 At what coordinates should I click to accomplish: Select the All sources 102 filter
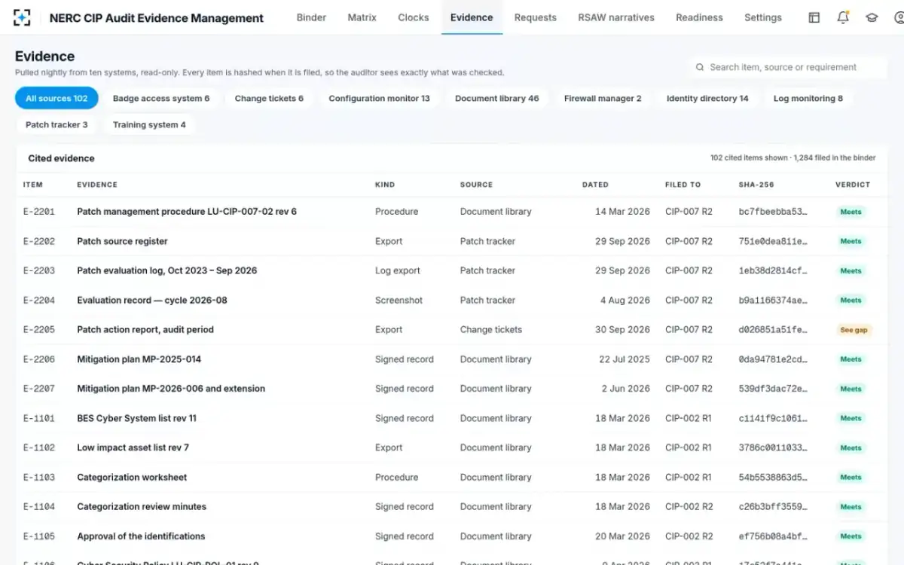[x=56, y=98]
